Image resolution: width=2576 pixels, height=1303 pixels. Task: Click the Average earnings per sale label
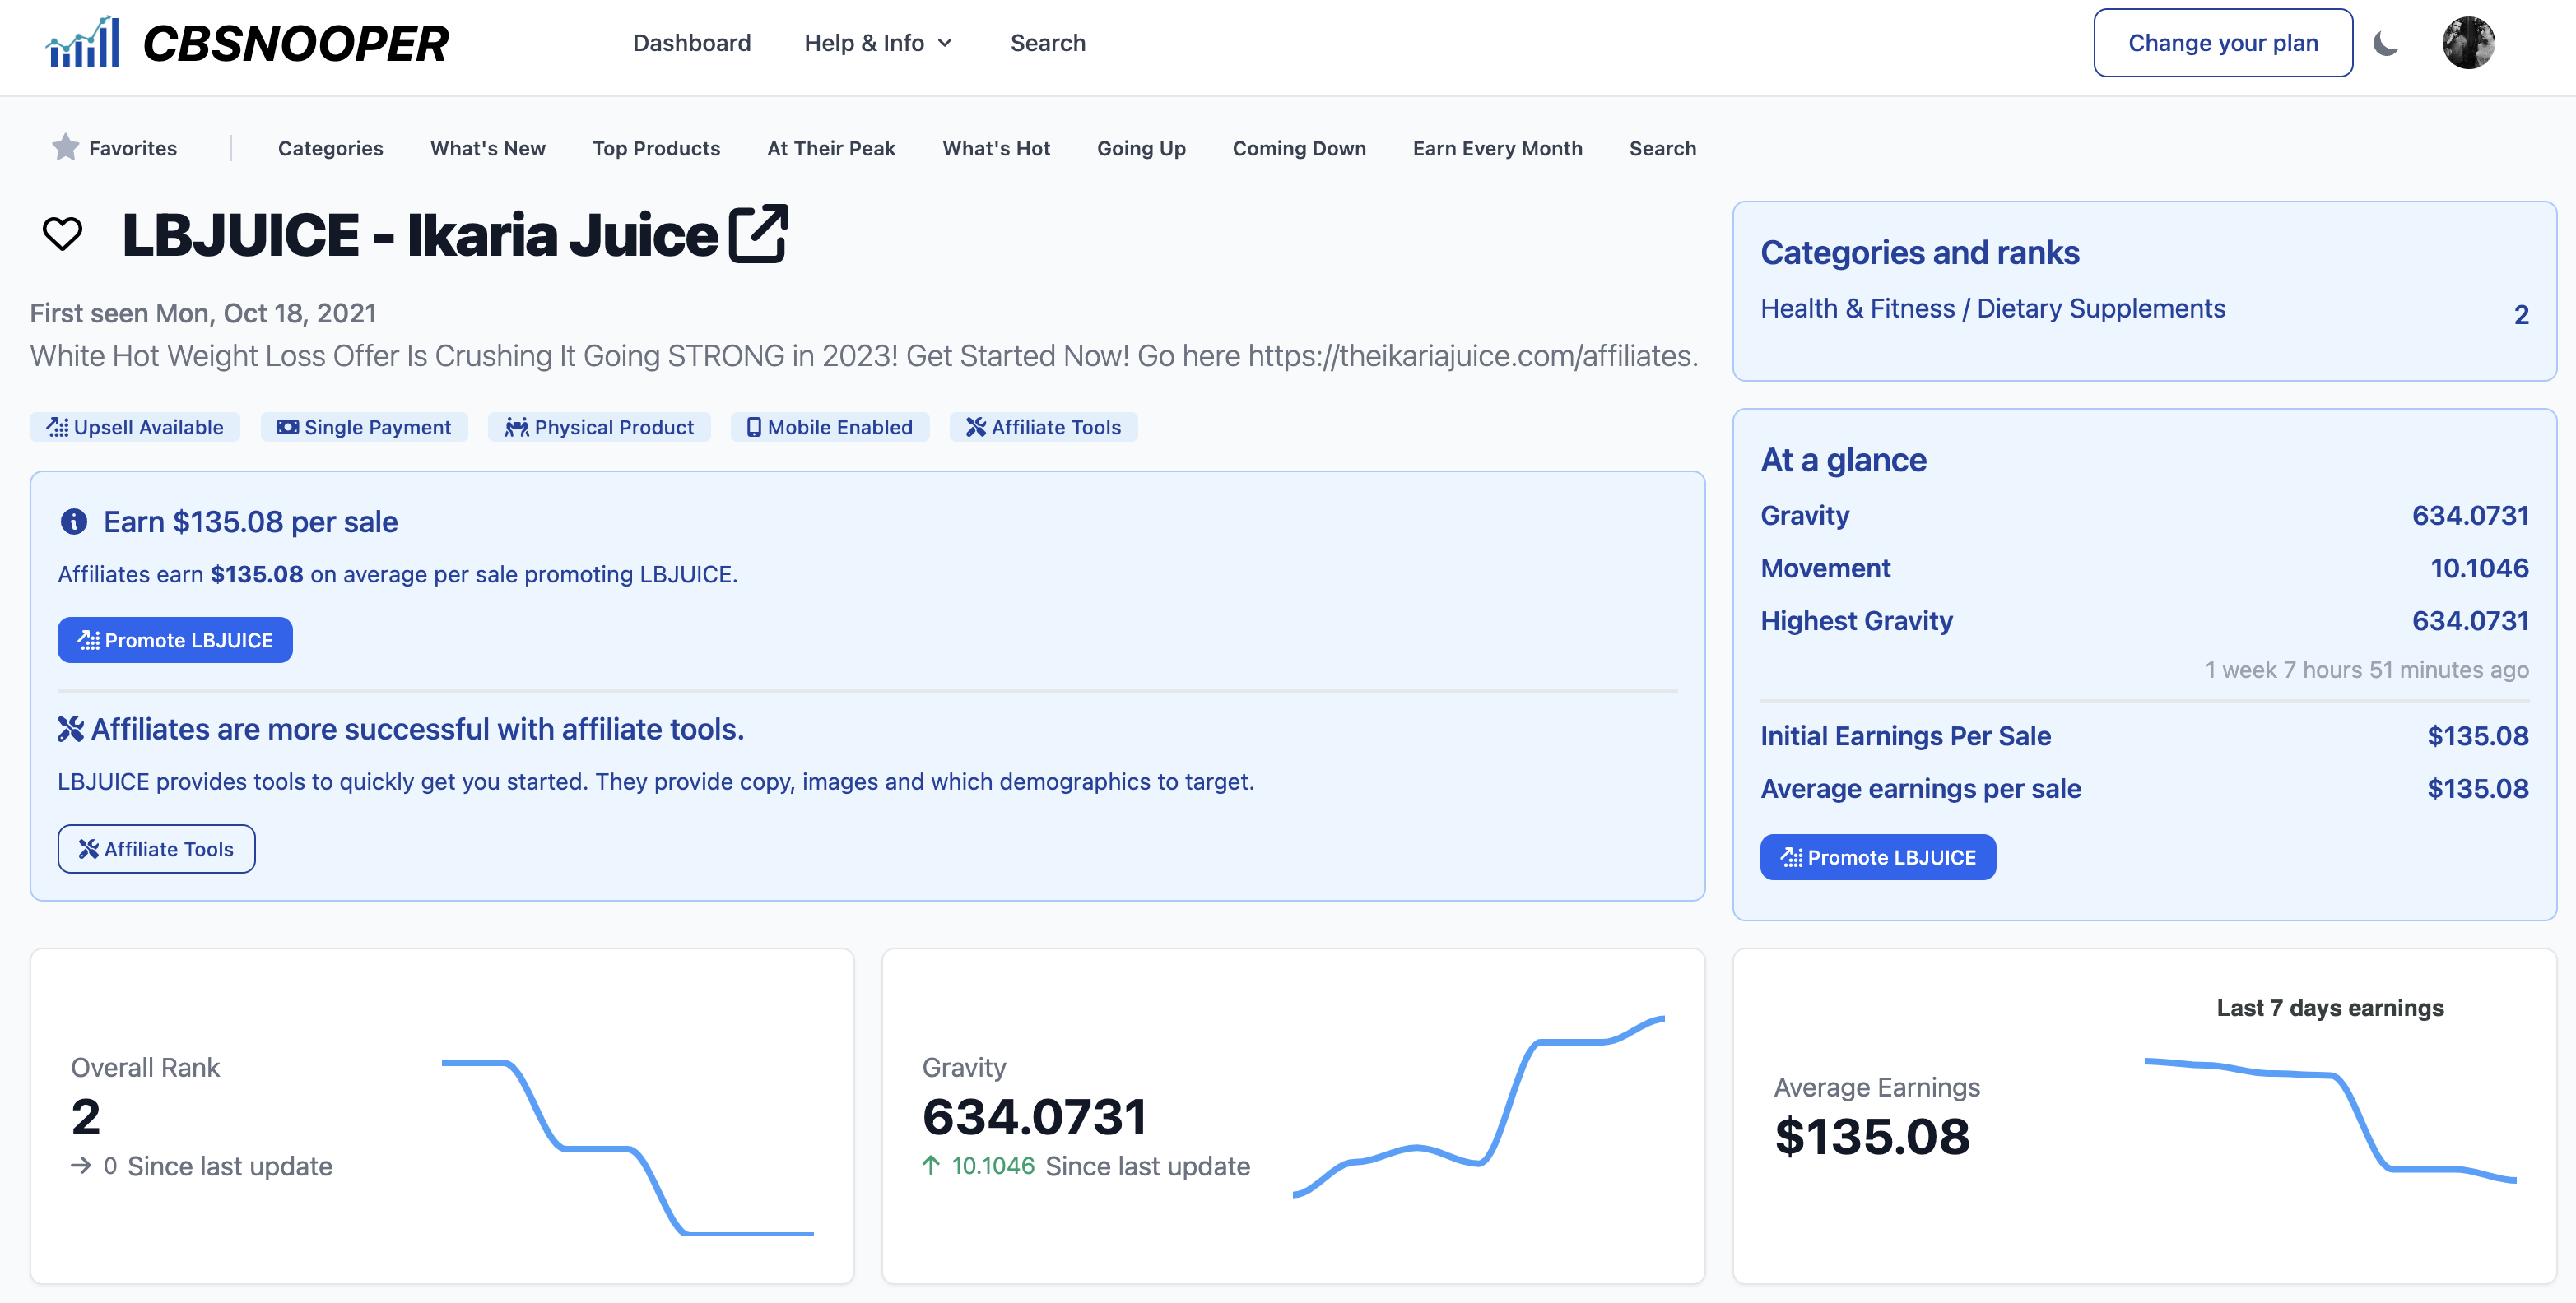click(1920, 788)
